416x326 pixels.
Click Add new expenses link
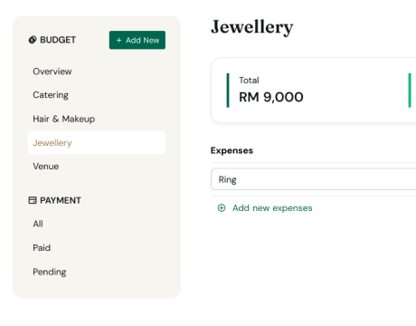click(x=272, y=208)
